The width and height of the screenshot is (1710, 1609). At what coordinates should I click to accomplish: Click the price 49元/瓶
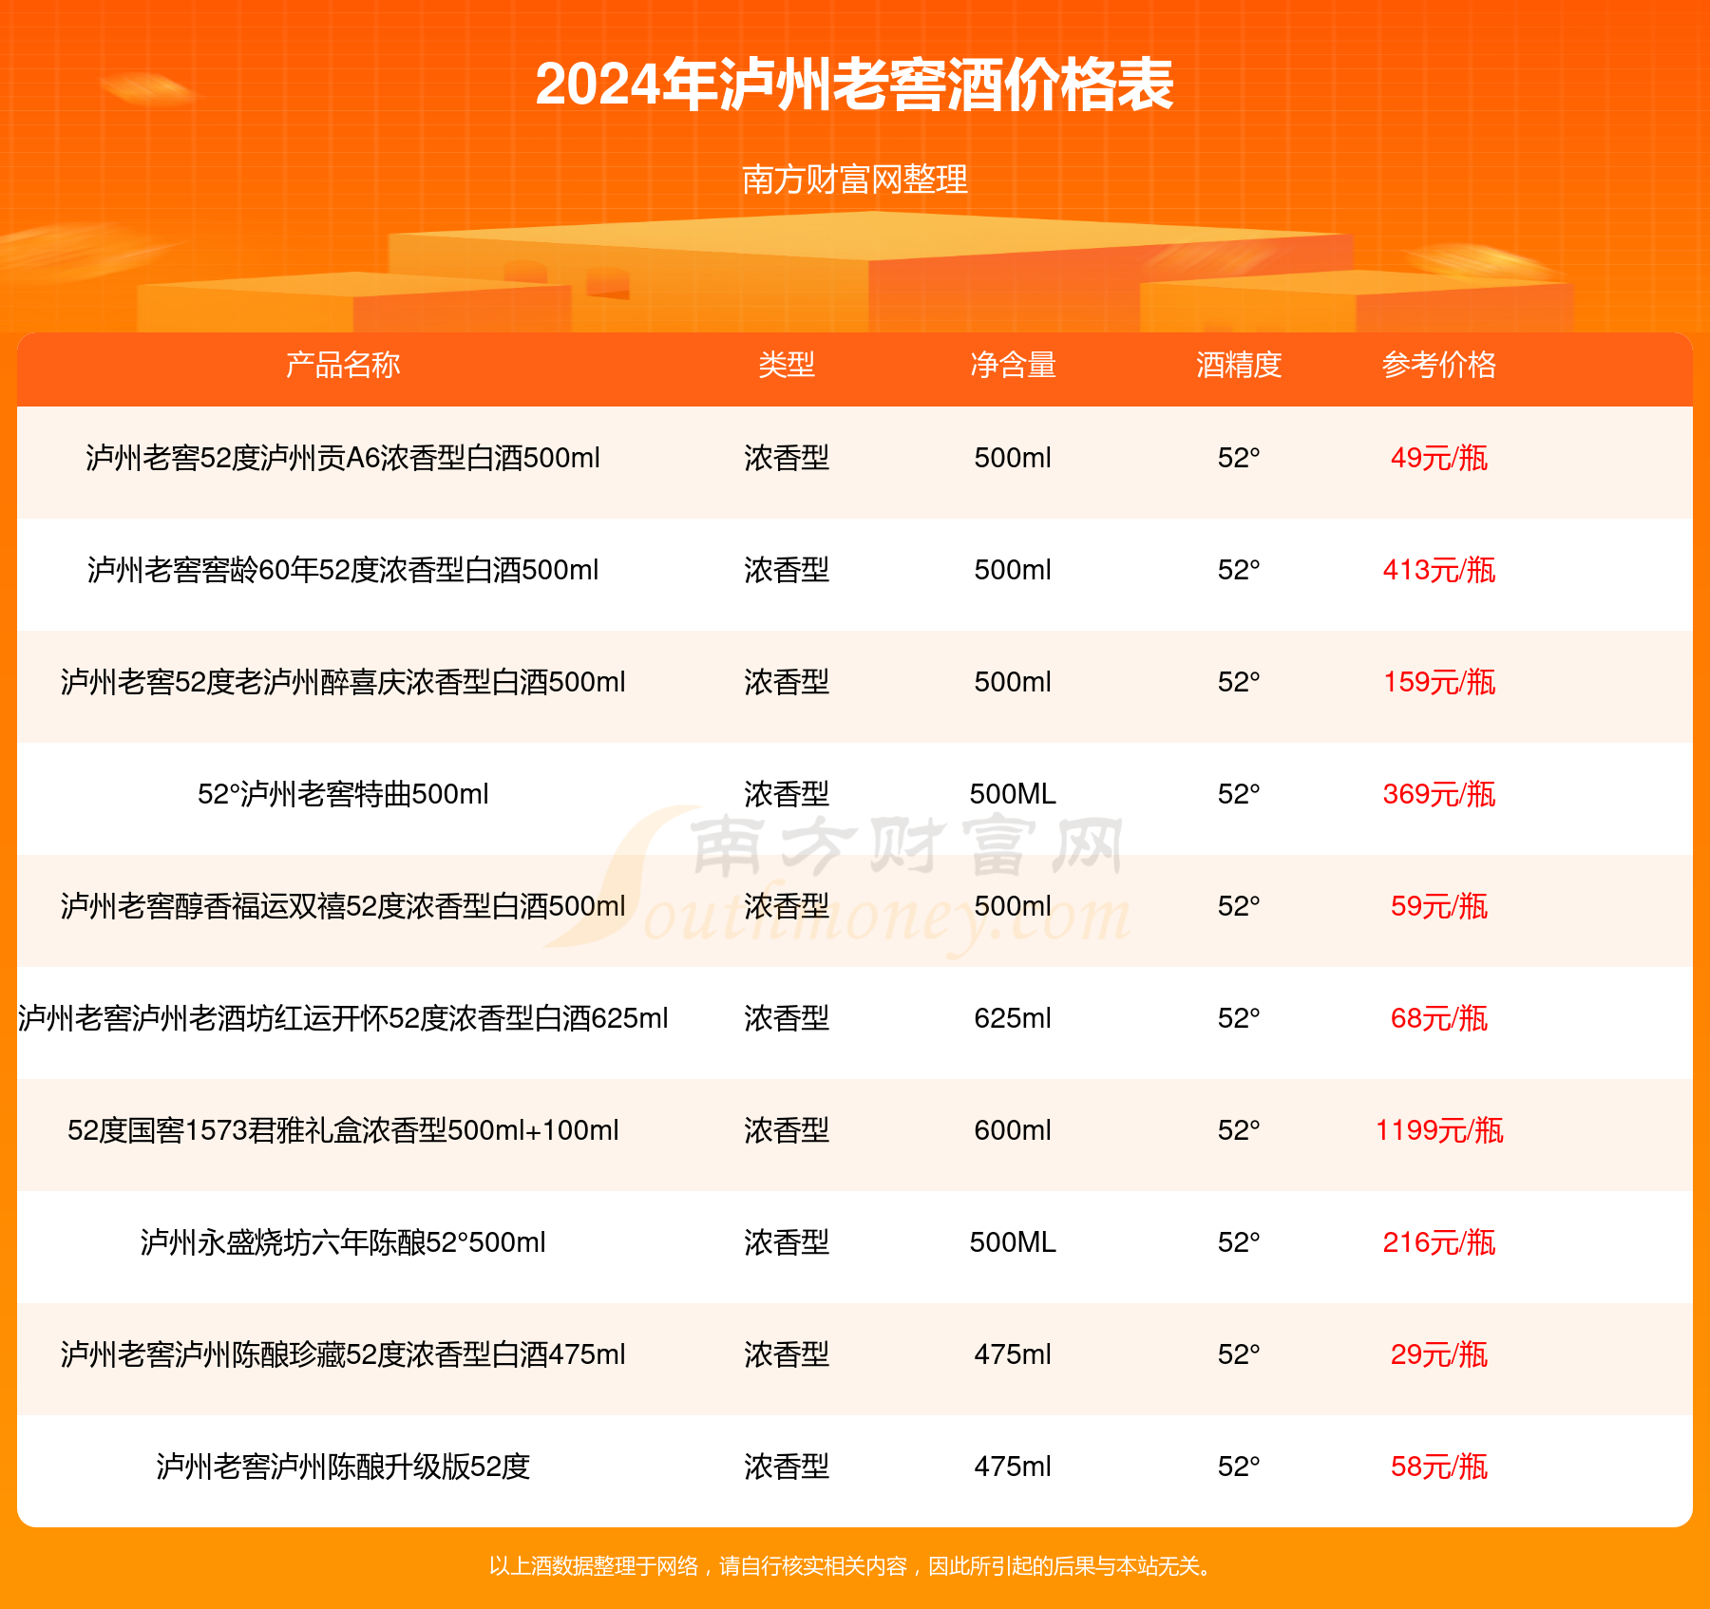[1439, 458]
